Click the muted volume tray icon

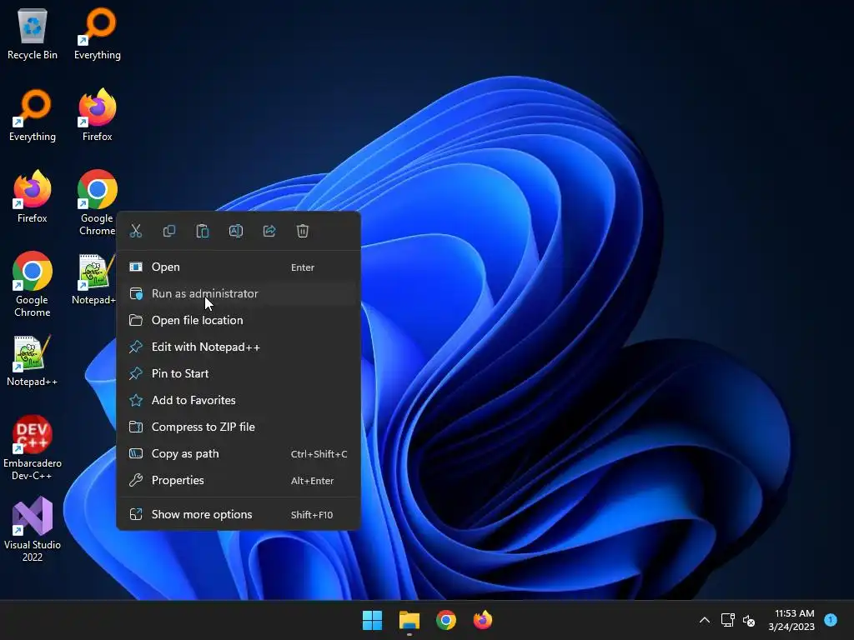(x=749, y=620)
